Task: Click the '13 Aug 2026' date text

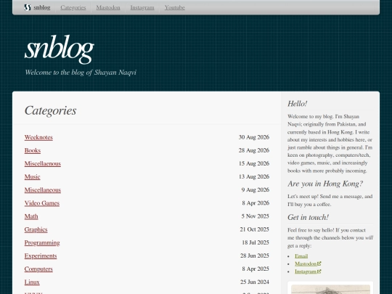Action: click(x=254, y=176)
